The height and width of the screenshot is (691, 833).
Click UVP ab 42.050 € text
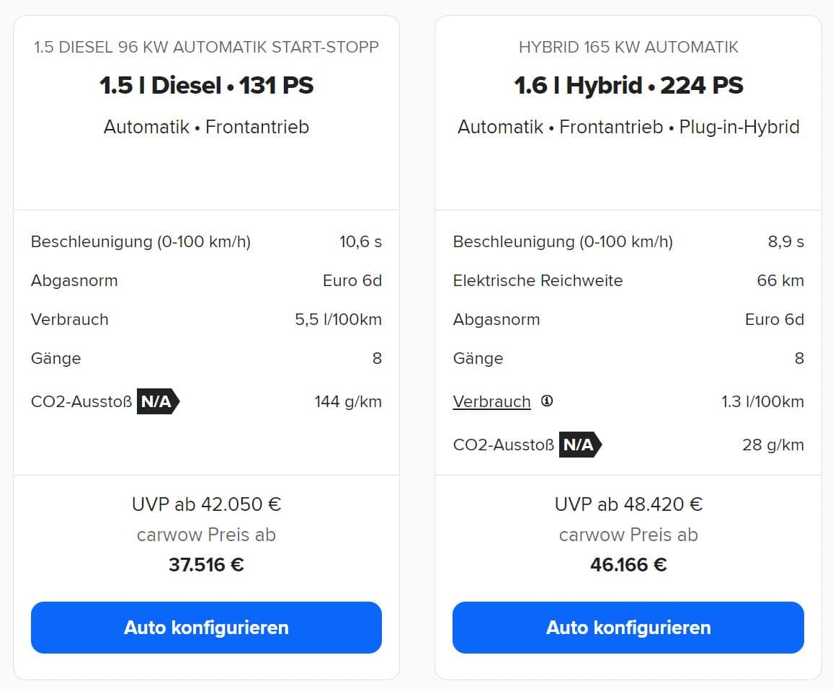tap(206, 504)
